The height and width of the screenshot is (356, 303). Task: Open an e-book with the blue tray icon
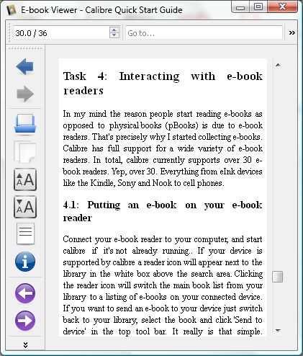(25, 123)
